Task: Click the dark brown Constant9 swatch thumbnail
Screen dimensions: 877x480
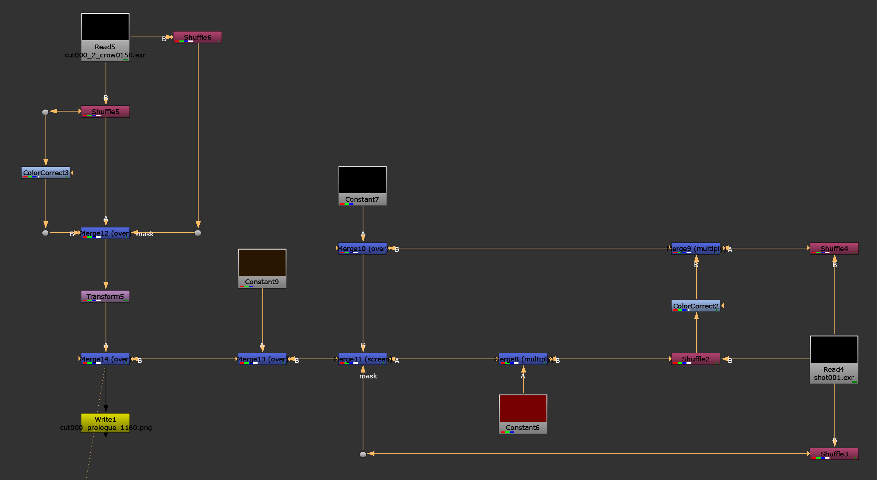Action: click(x=262, y=262)
